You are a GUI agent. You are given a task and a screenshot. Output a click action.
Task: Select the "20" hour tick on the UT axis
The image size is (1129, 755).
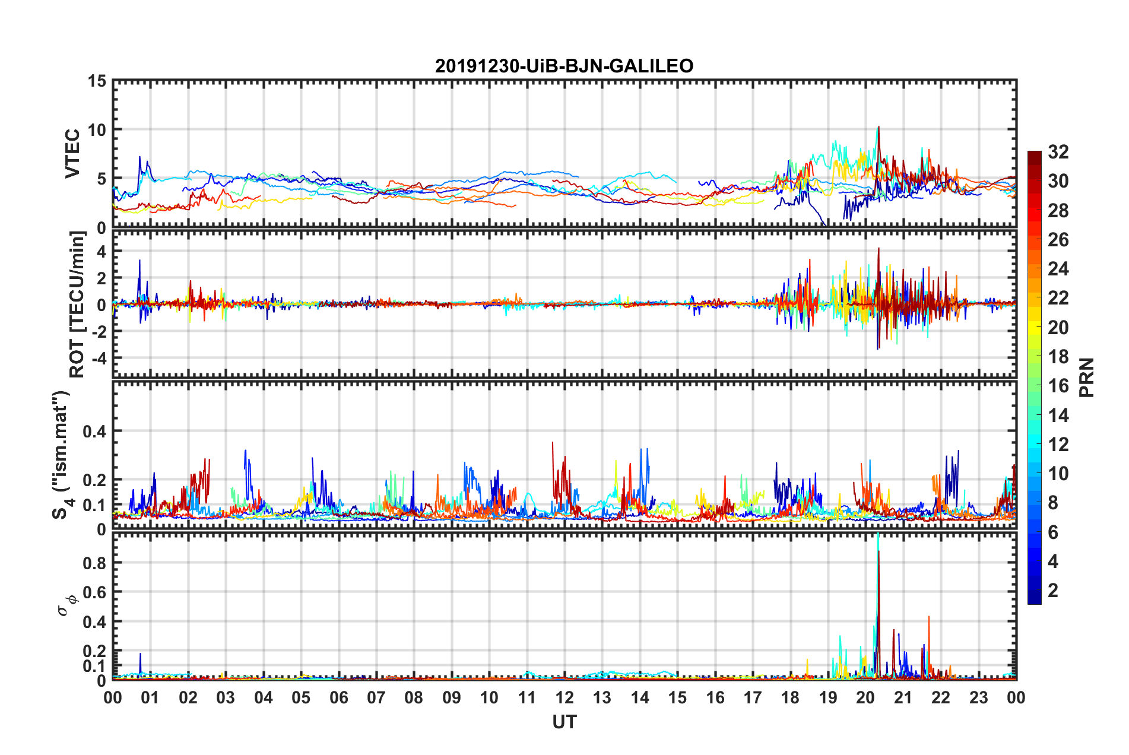coord(865,697)
